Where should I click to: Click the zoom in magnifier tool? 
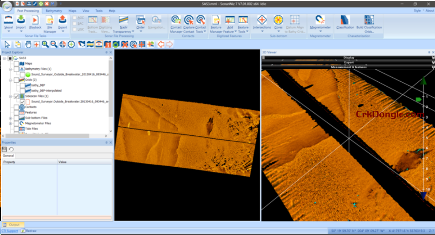pos(45,44)
